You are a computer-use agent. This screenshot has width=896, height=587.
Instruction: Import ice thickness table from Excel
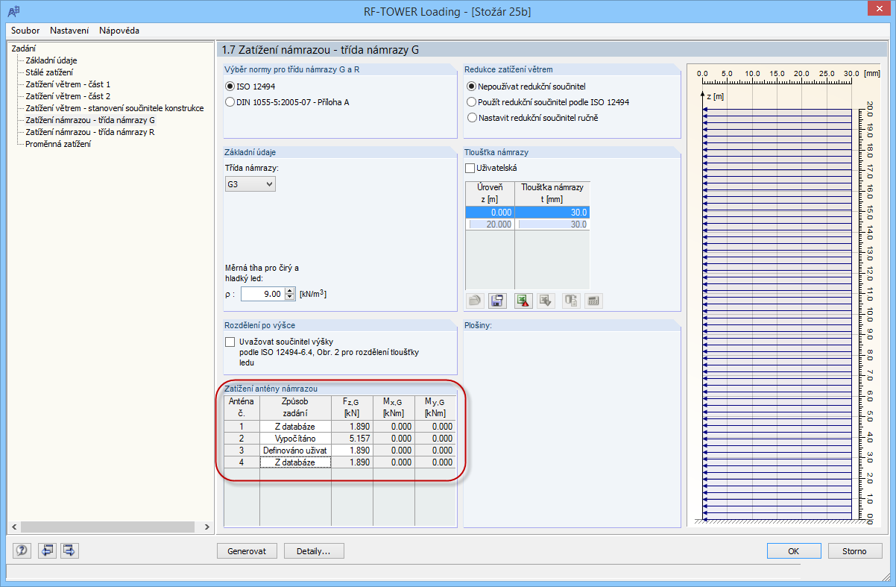point(546,301)
